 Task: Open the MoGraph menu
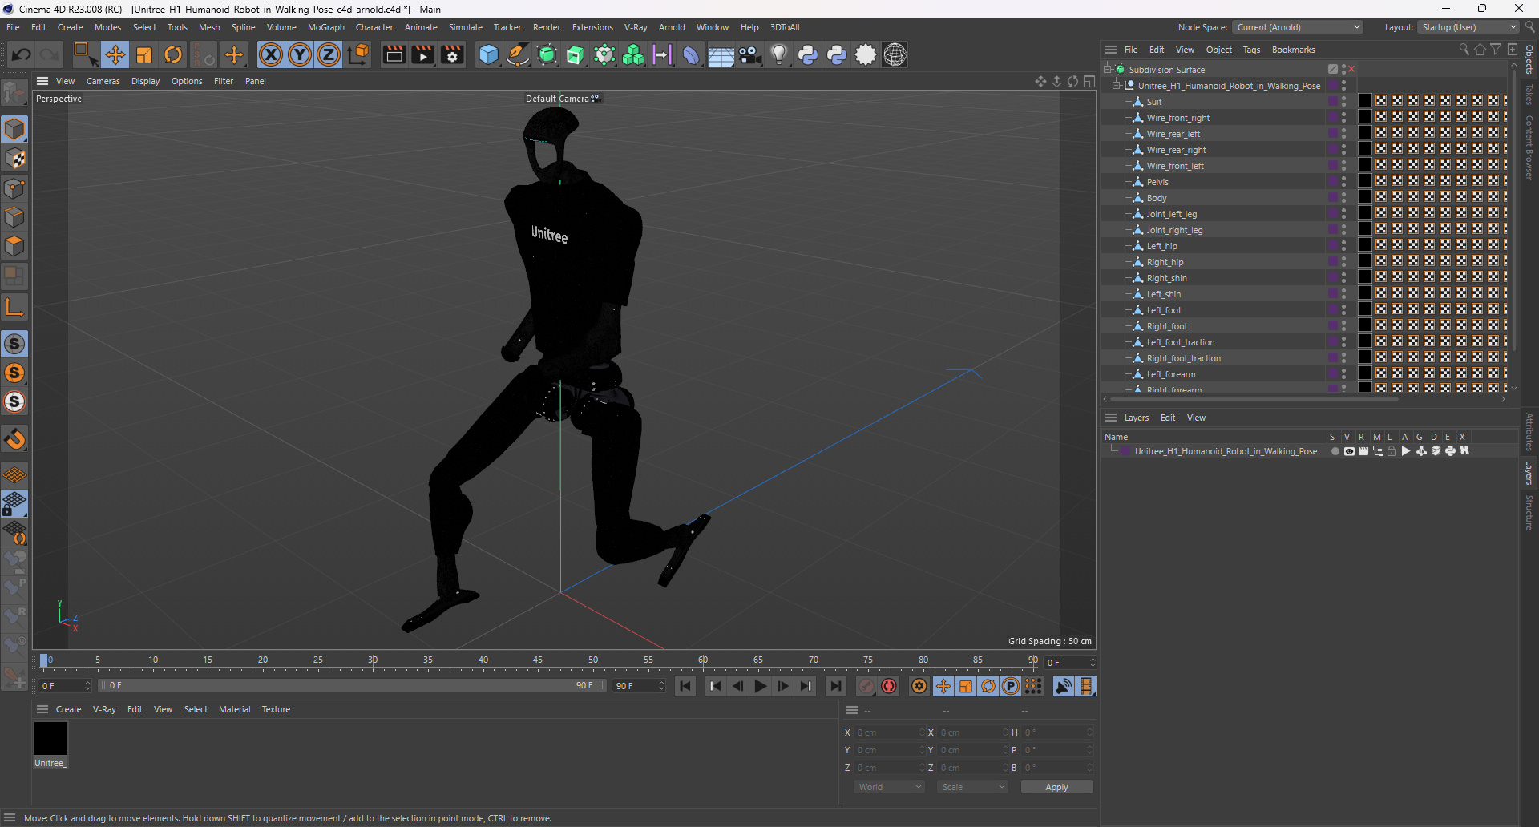click(x=325, y=27)
